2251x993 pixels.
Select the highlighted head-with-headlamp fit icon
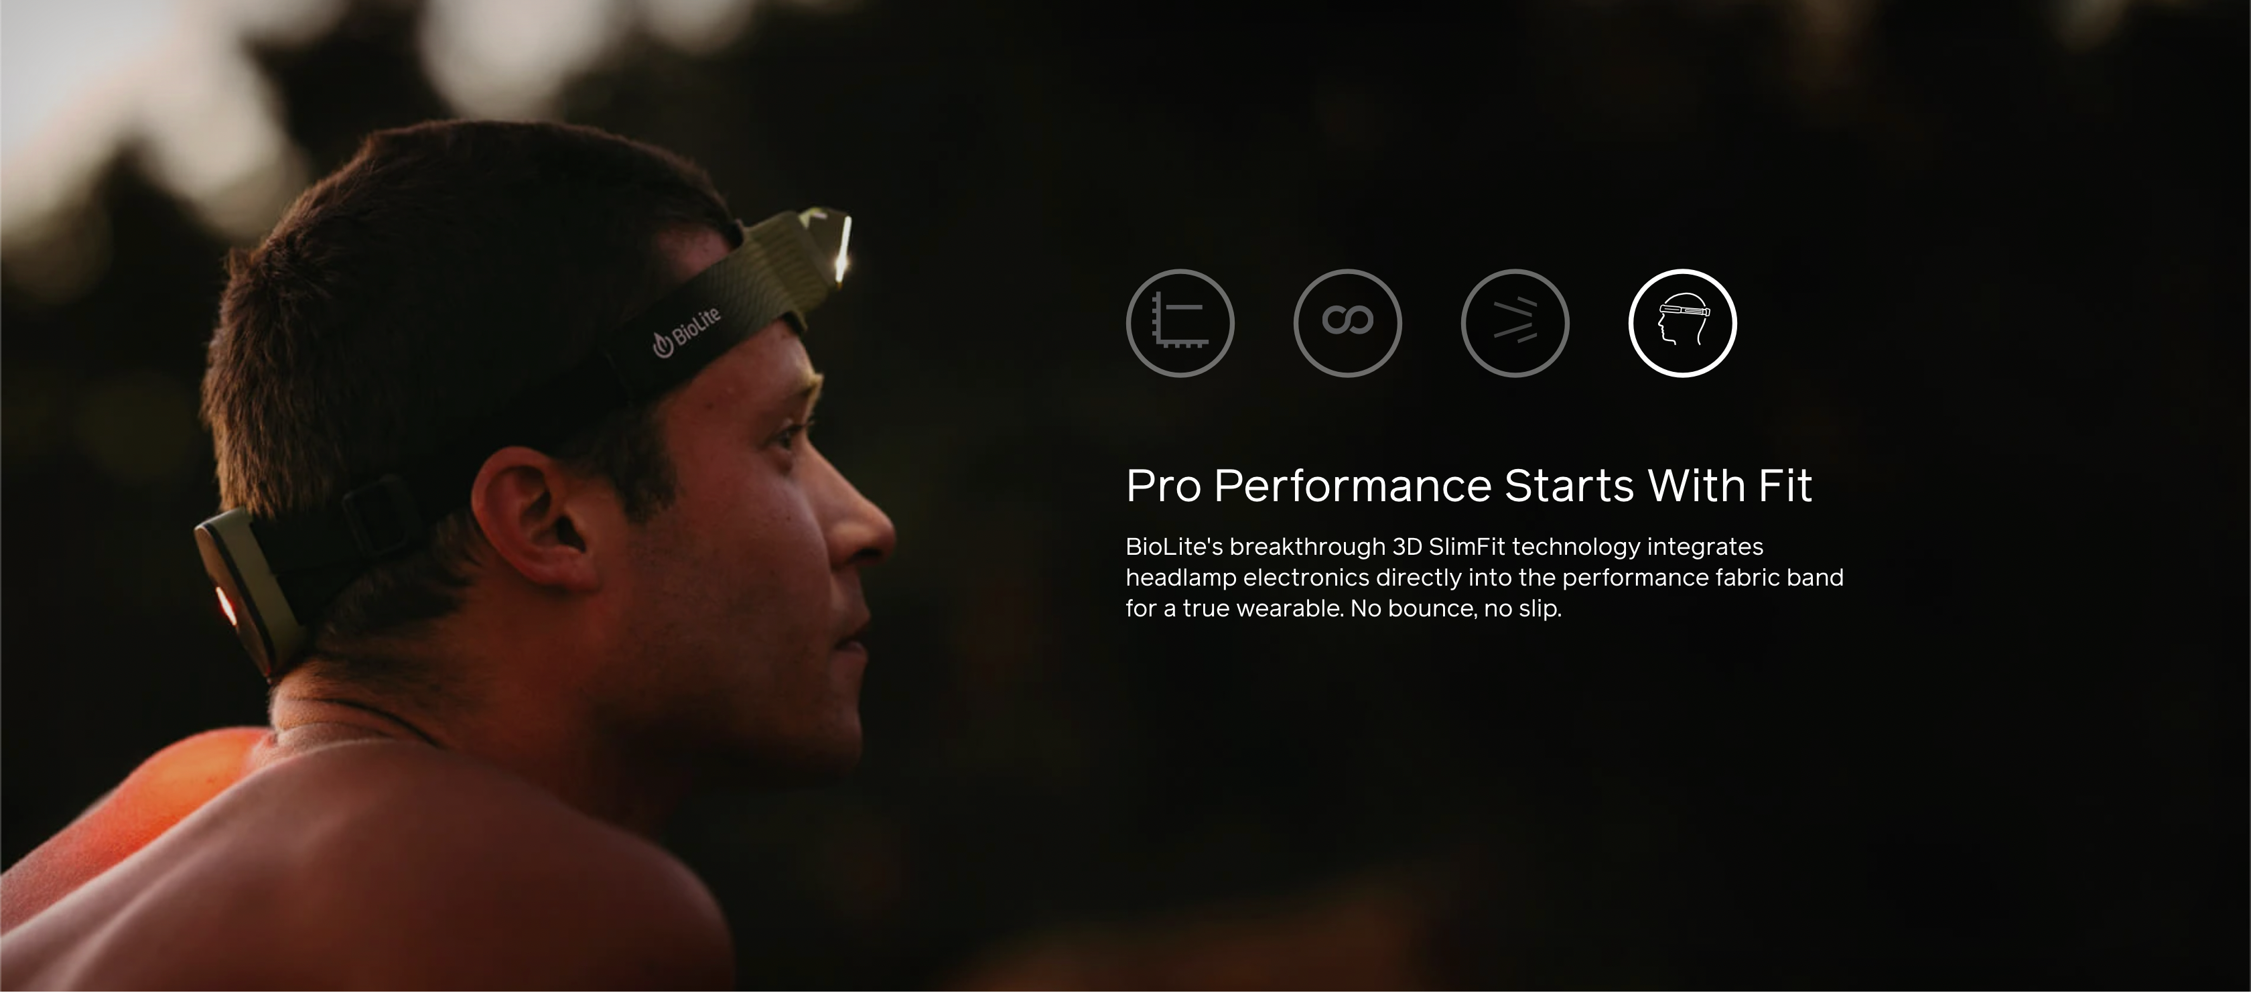[1682, 324]
